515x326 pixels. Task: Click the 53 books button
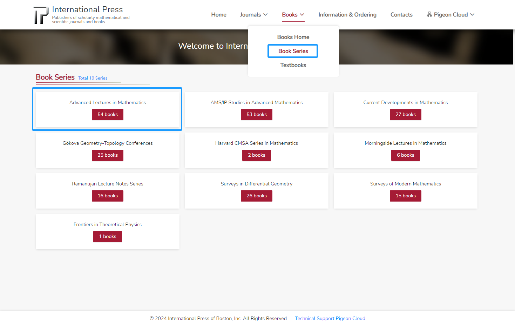click(257, 115)
